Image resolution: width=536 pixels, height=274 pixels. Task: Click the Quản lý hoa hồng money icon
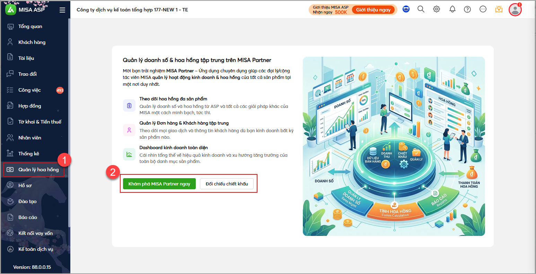[10, 170]
